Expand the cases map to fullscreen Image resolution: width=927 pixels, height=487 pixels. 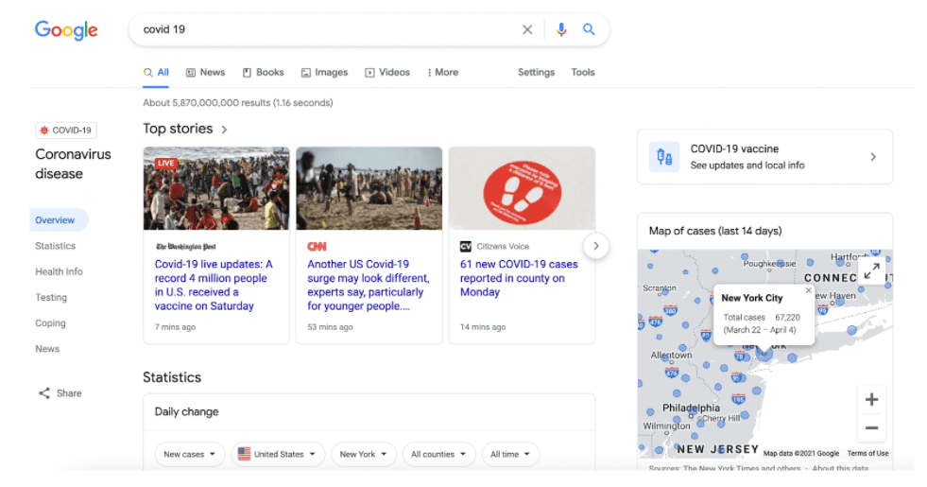[x=871, y=271]
